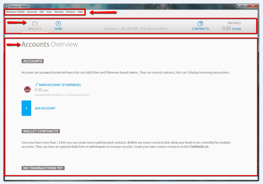
Task: Click the Ethereum logo in title bar
Action: click(x=7, y=6)
